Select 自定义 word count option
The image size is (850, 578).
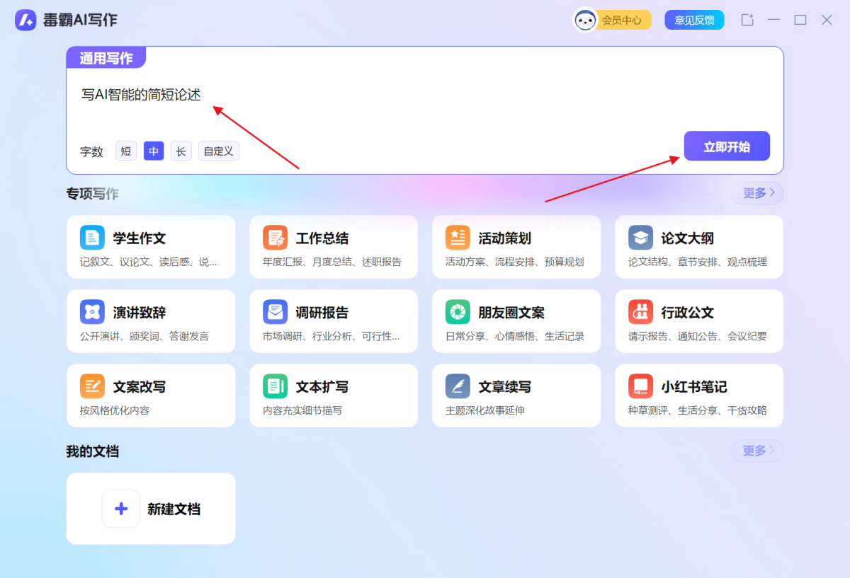click(219, 151)
